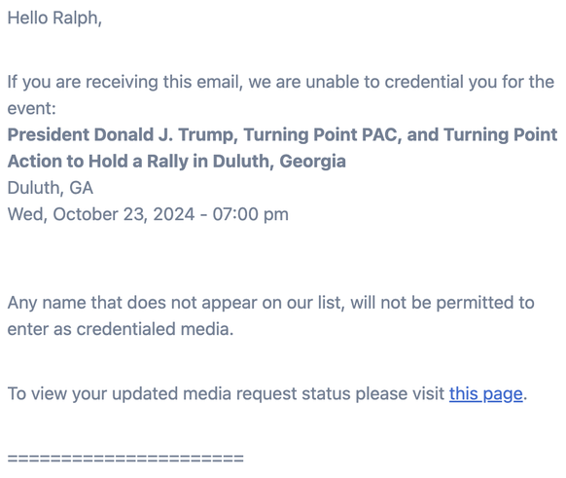Click 'will not be permitted to' phrase
The height and width of the screenshot is (478, 566).
[x=442, y=303]
